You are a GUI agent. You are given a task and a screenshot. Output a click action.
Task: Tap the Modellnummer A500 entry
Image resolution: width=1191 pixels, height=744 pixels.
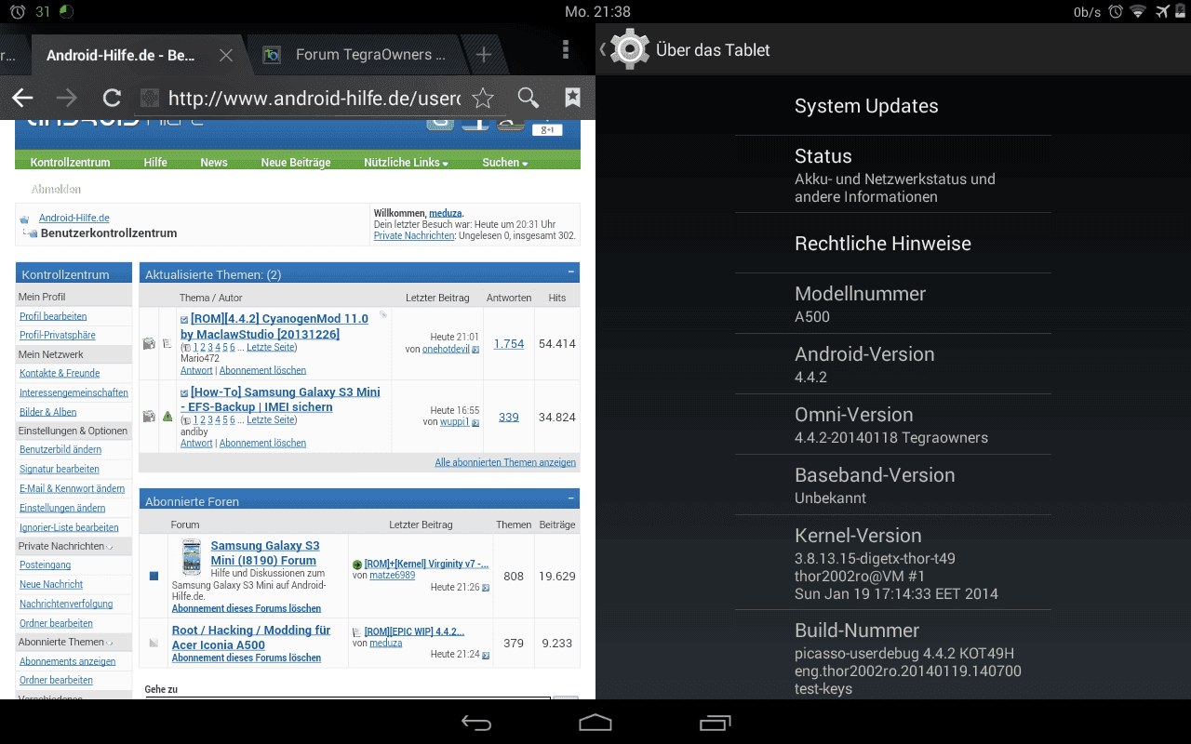893,303
